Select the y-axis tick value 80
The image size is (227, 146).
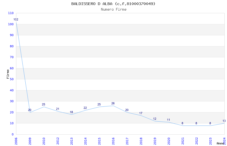[12, 46]
